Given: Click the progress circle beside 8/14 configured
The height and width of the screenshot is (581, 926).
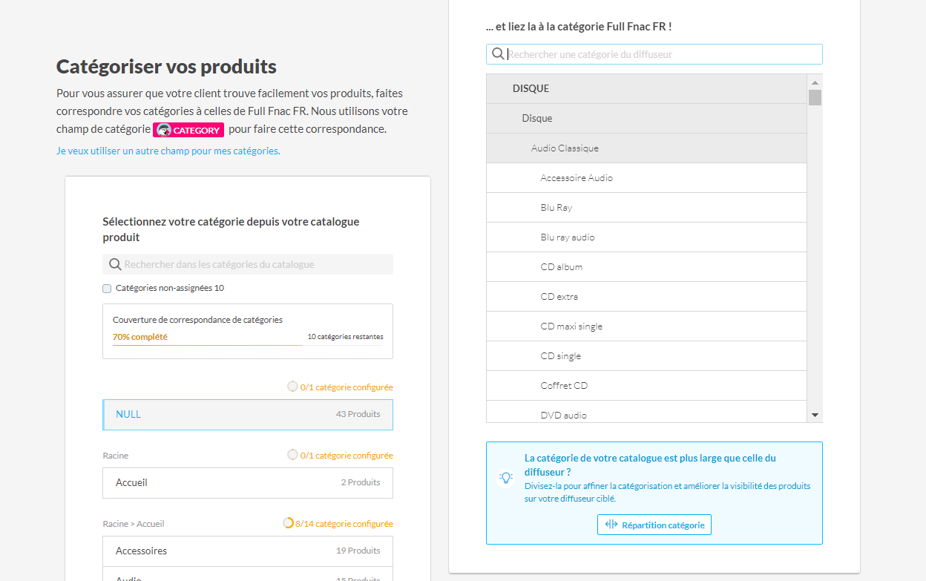Looking at the screenshot, I should [x=288, y=523].
